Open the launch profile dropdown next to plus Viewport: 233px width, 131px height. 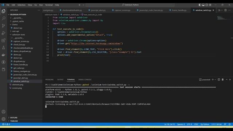(215, 80)
